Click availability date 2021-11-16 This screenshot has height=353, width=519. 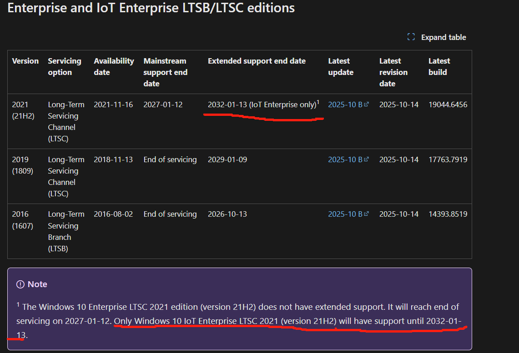(113, 104)
